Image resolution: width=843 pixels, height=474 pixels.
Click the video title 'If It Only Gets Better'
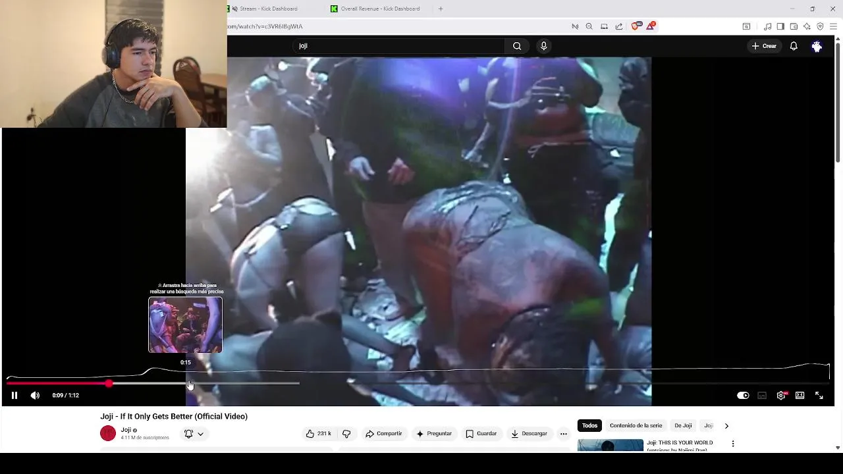174,417
